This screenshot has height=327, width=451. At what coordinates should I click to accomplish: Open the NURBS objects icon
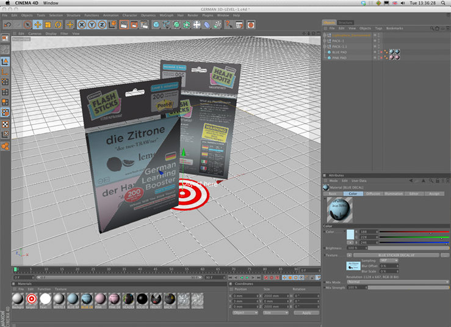click(x=176, y=25)
